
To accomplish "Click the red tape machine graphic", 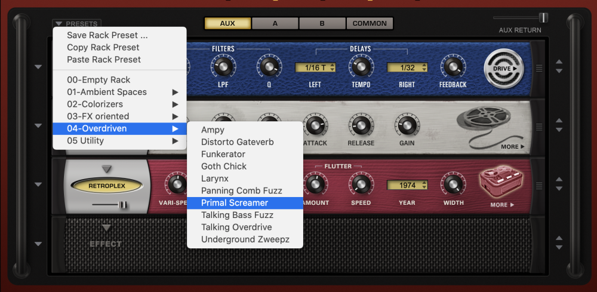I will click(501, 183).
